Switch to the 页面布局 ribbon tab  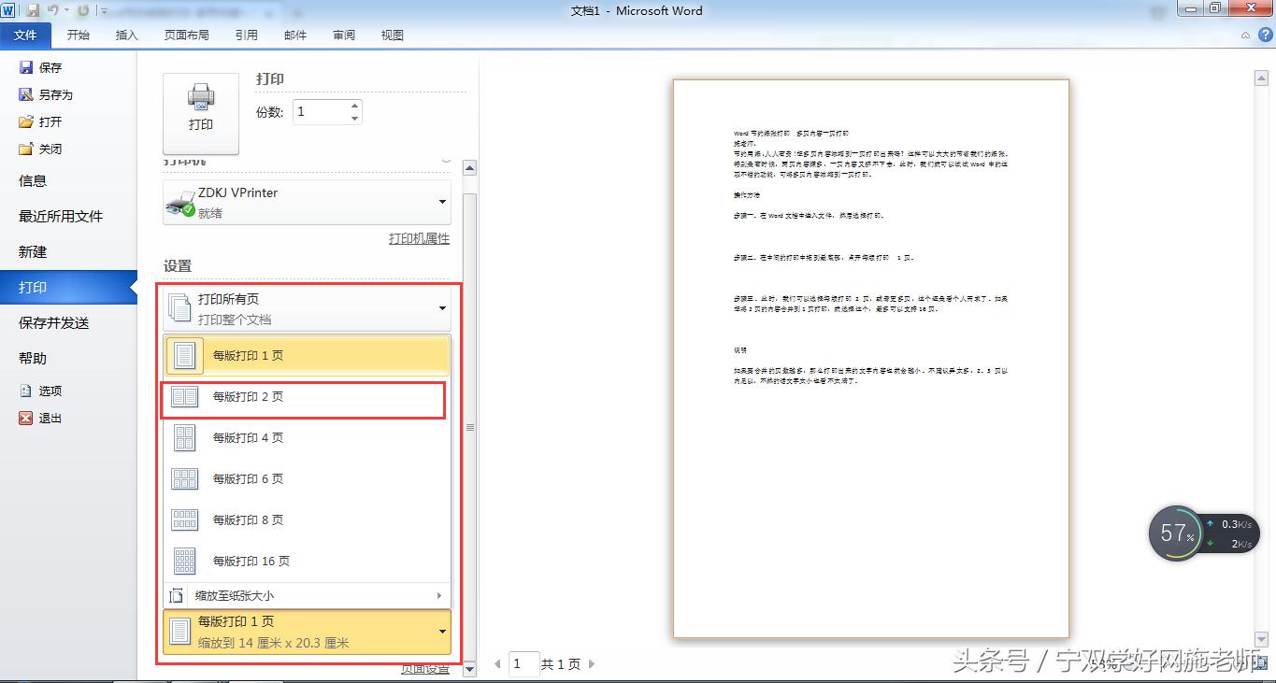point(186,36)
